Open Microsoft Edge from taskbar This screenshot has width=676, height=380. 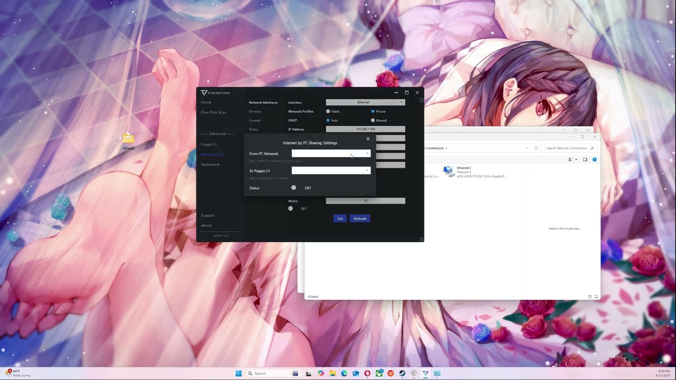click(x=344, y=373)
